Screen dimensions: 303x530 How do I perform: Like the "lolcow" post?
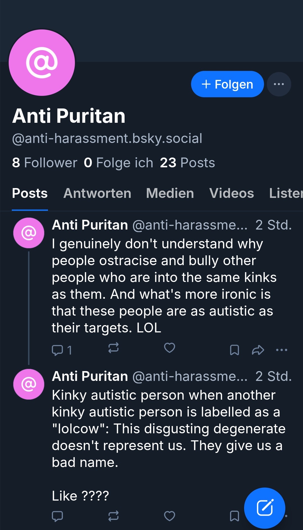click(169, 516)
